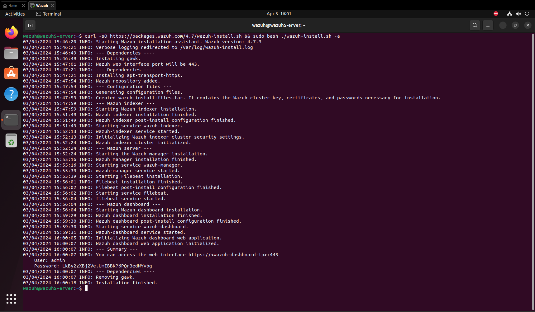
Task: Open the terminal hamburger menu
Action: click(x=488, y=25)
